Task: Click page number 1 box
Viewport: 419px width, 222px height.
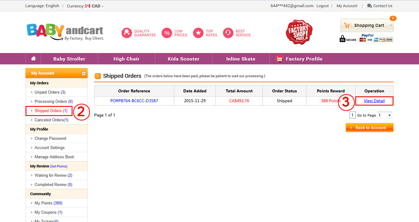Action: pyautogui.click(x=352, y=115)
